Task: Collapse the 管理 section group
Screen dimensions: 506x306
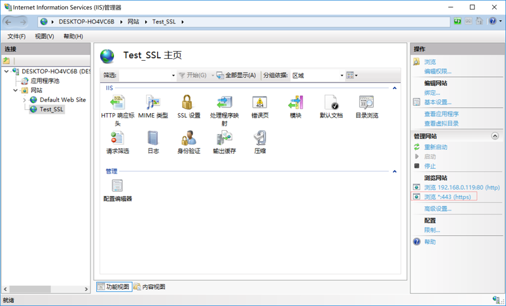Action: [395, 171]
